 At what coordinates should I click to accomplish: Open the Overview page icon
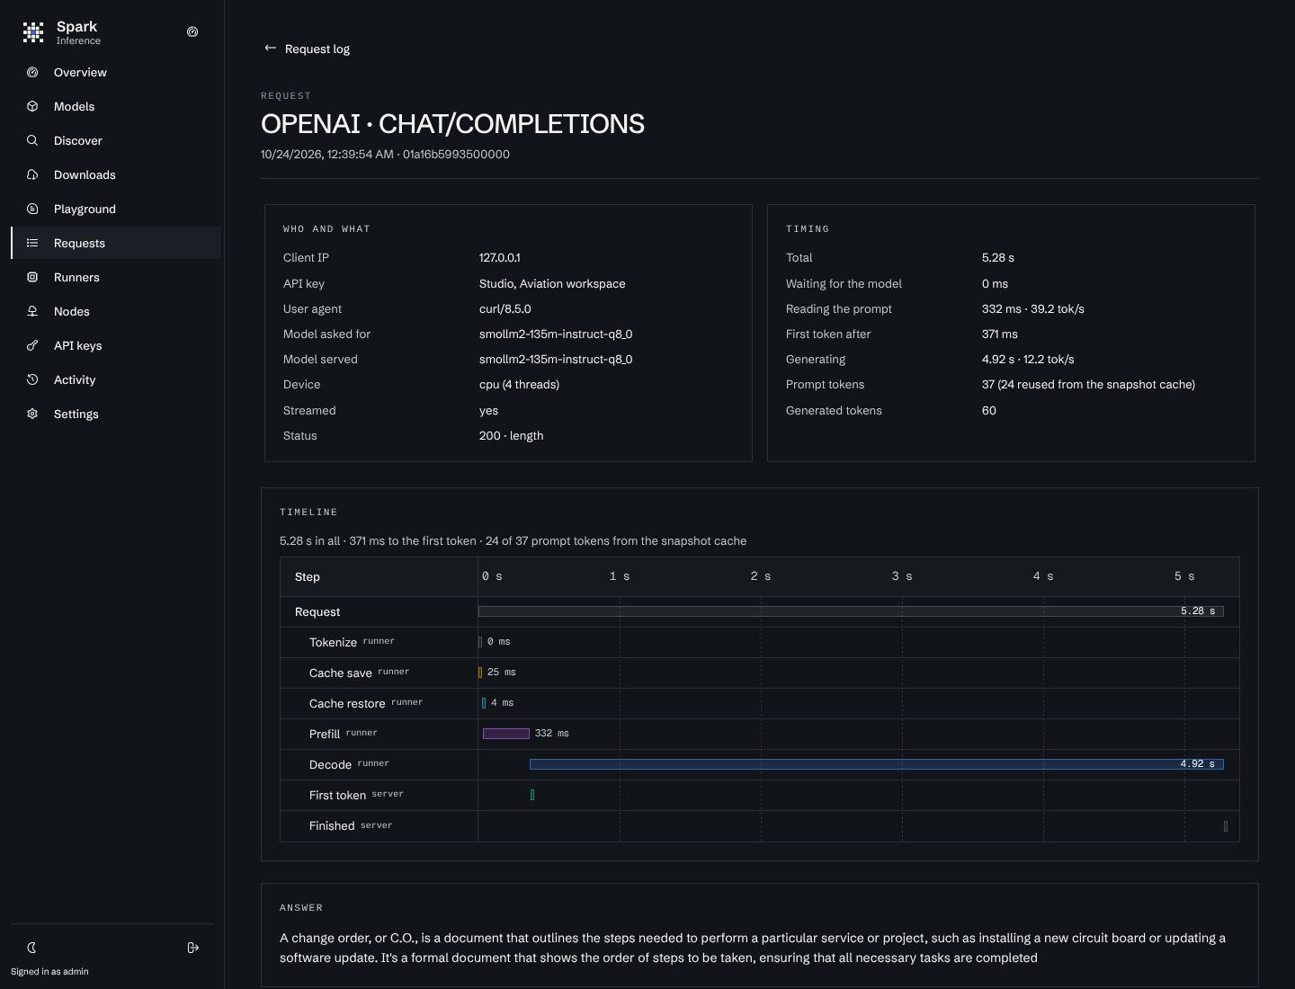[32, 72]
